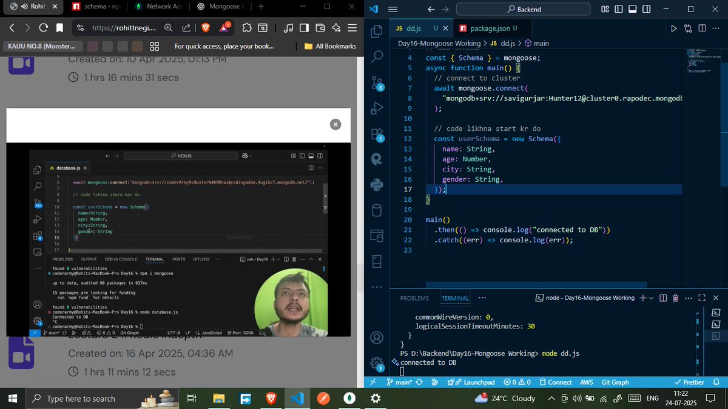Open new terminal profile dropdown arrow
The width and height of the screenshot is (728, 409).
click(x=652, y=298)
